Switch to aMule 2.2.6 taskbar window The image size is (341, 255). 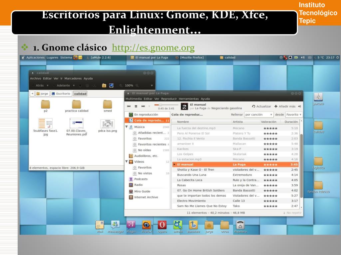click(x=99, y=57)
